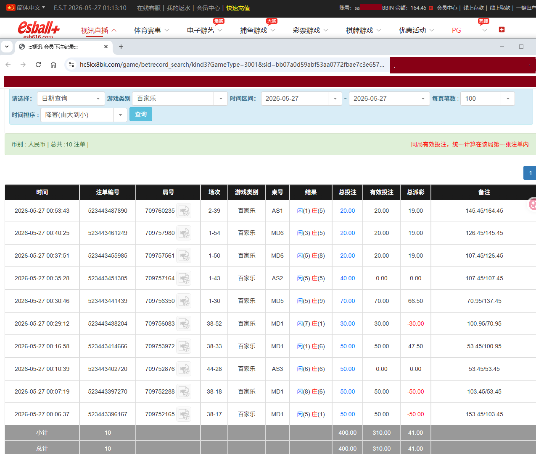Image resolution: width=536 pixels, height=454 pixels.
Task: Click the red deposit icon beside balance
Action: (x=431, y=8)
